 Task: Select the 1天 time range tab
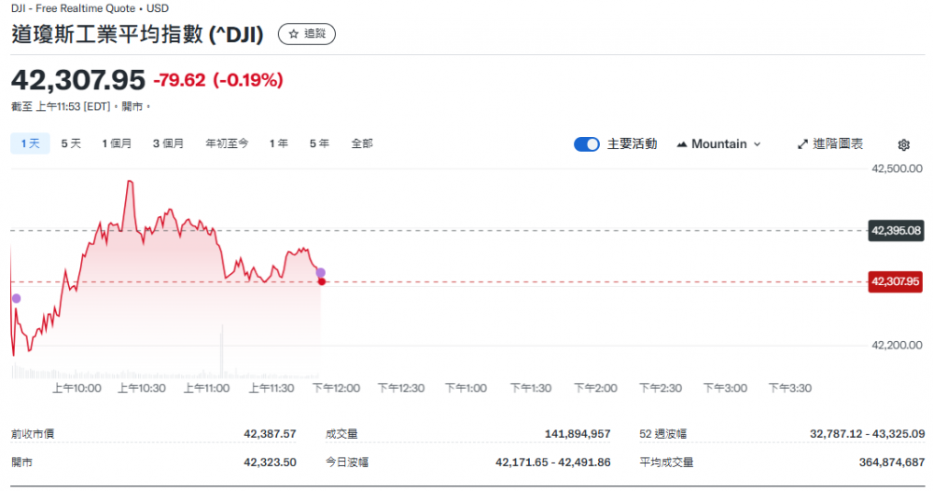(x=29, y=143)
